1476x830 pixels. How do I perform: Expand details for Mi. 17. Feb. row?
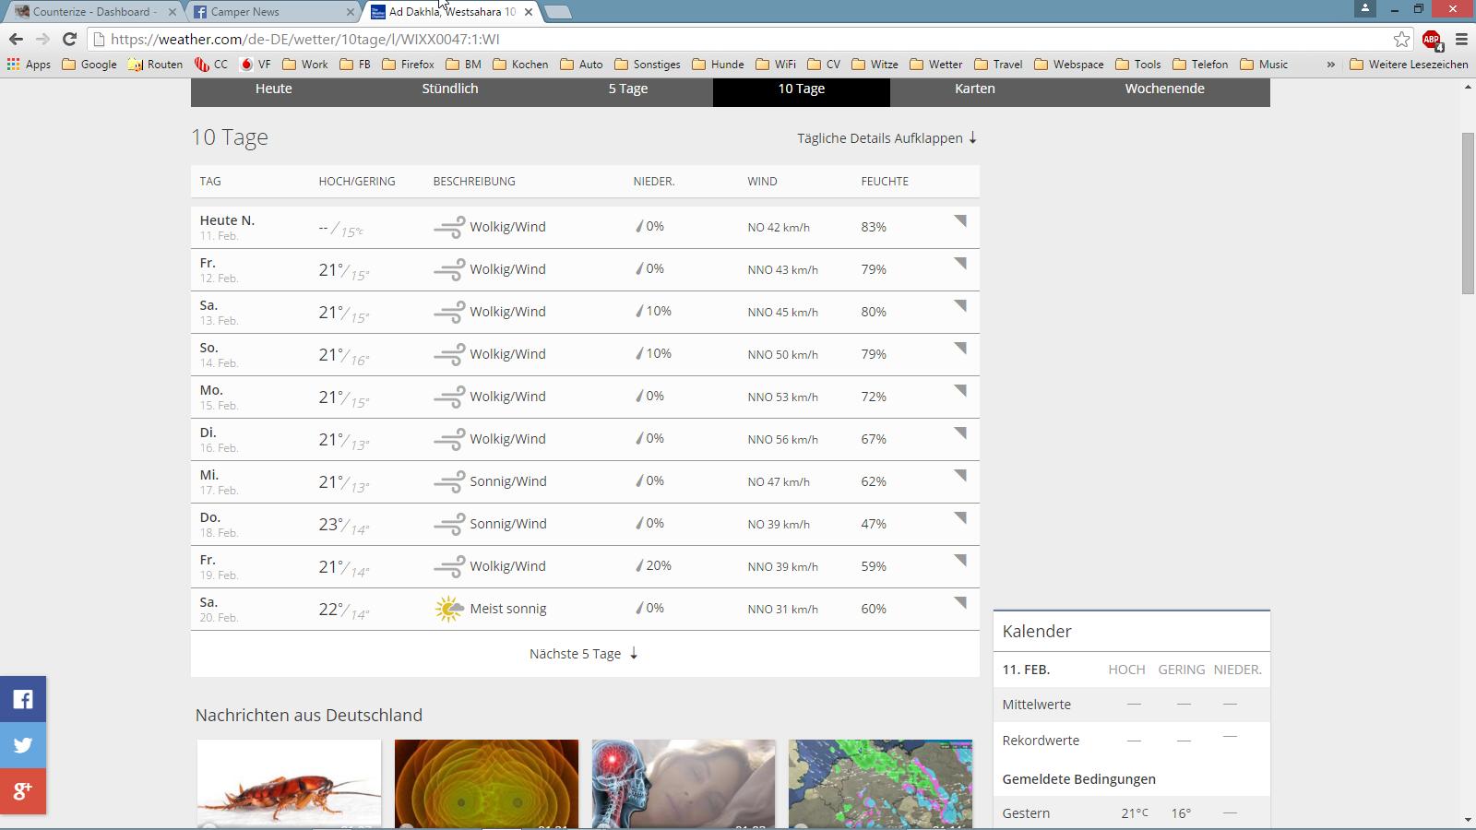960,475
